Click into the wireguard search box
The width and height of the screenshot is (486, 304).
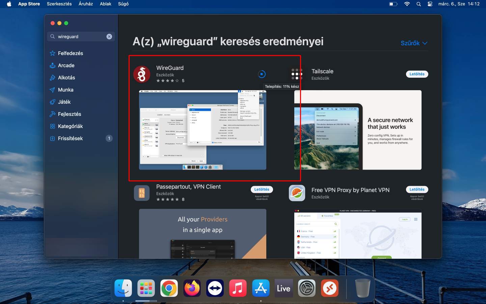[81, 36]
